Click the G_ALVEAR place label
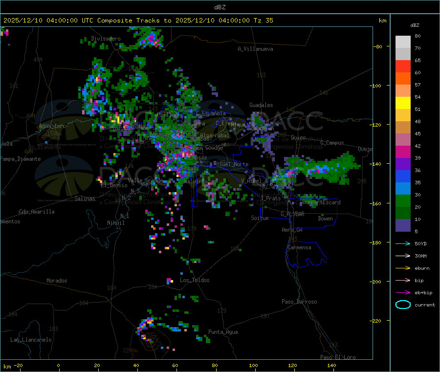Viewport: 440px width, 372px height. pyautogui.click(x=292, y=214)
